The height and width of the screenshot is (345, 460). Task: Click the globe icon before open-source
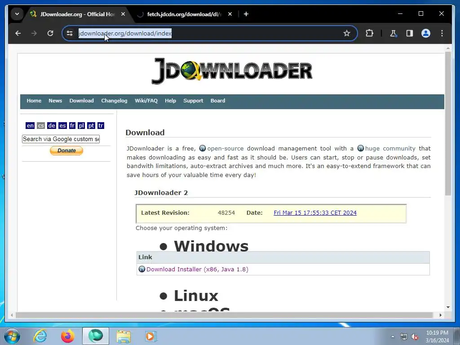coord(203,148)
